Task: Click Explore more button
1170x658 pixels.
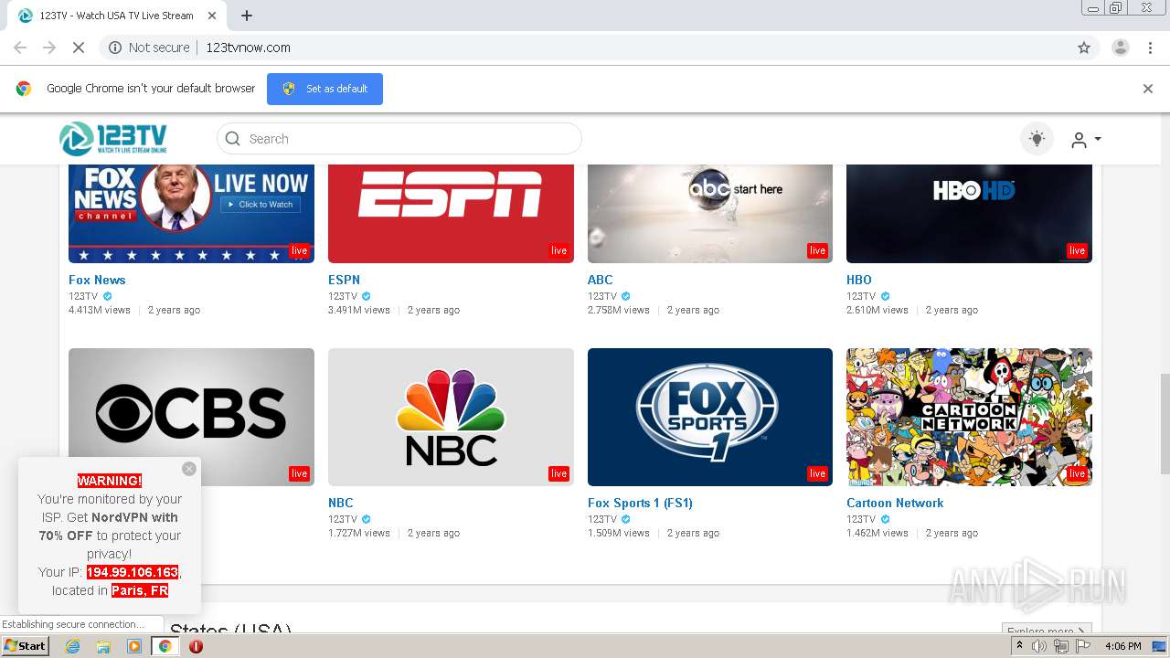Action: click(x=1046, y=631)
